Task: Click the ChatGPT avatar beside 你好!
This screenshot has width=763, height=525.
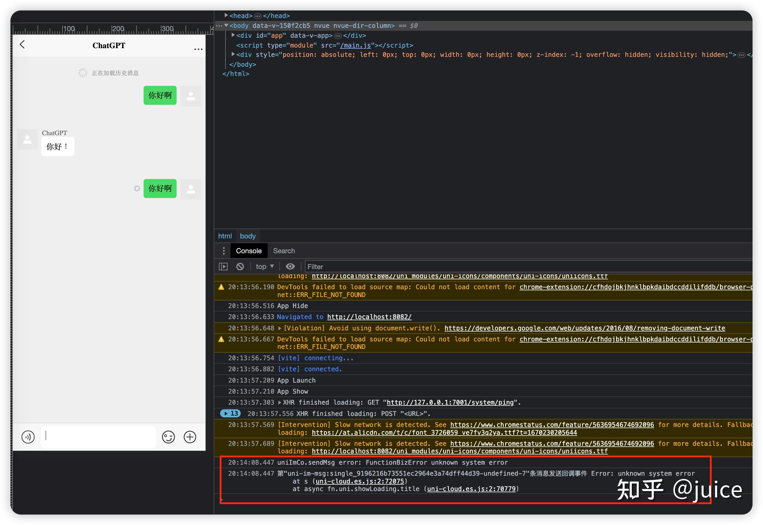Action: tap(27, 140)
